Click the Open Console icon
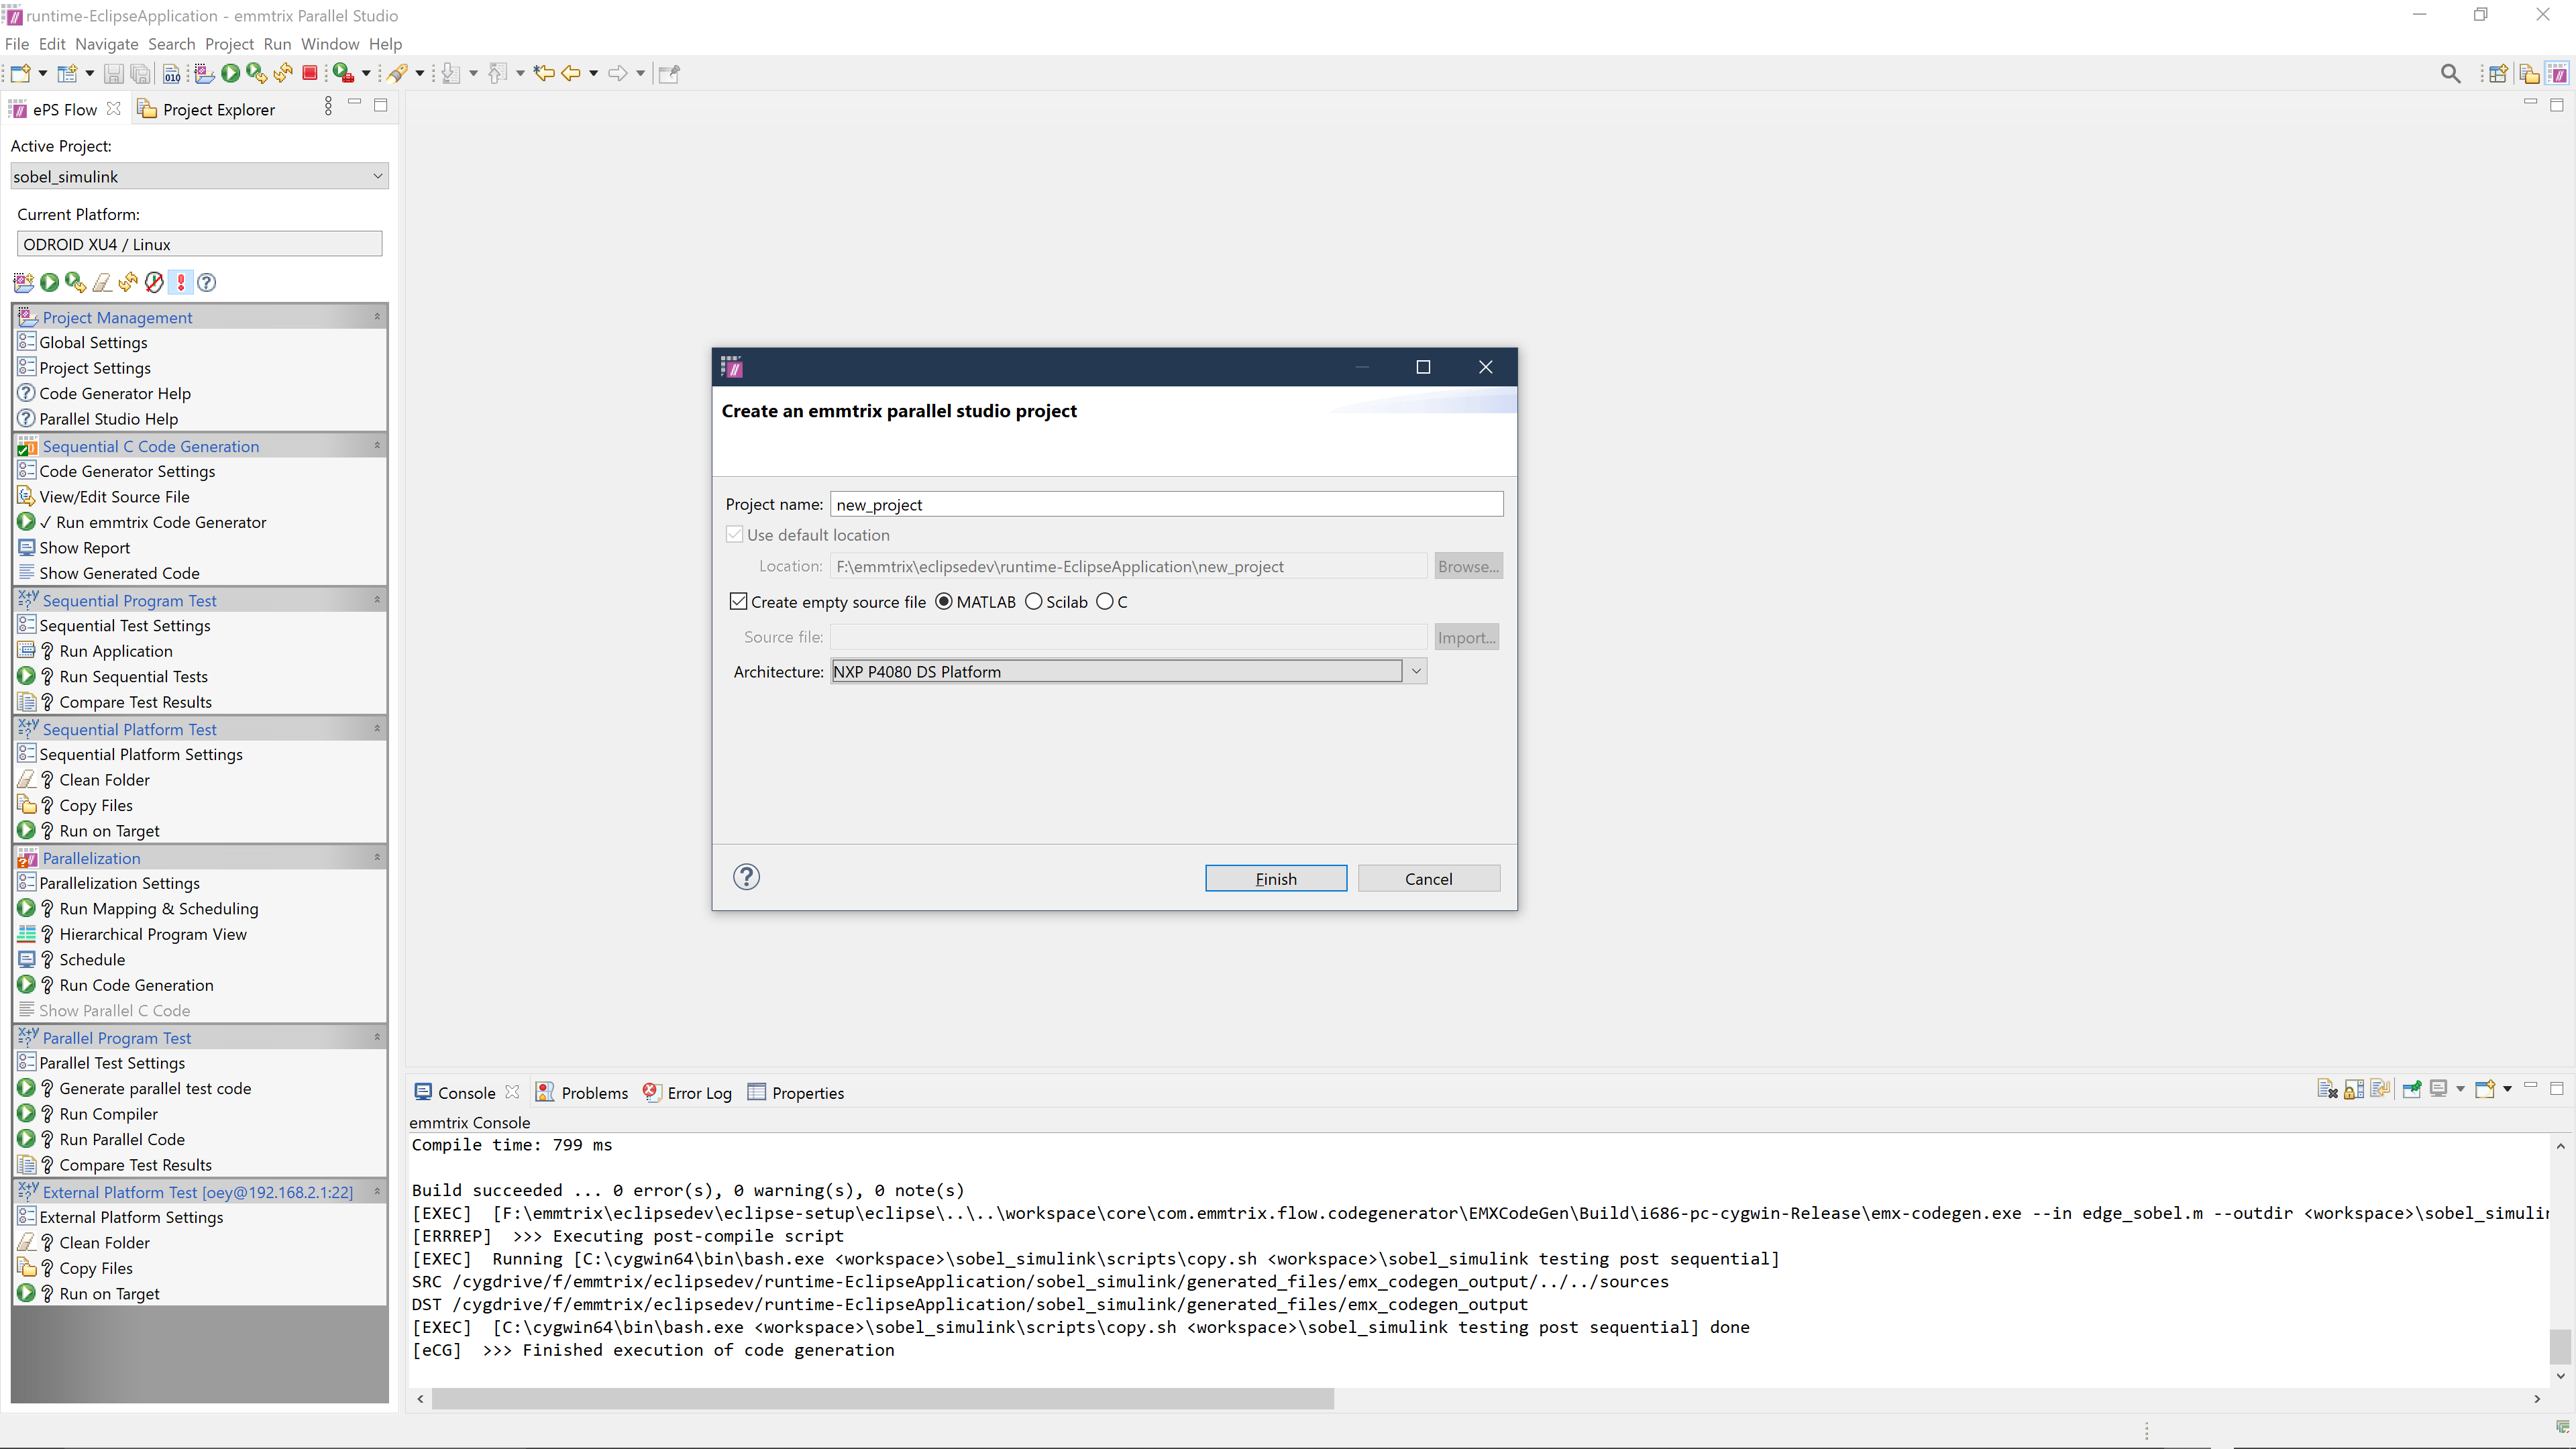This screenshot has height=1449, width=2576. 2485,1089
